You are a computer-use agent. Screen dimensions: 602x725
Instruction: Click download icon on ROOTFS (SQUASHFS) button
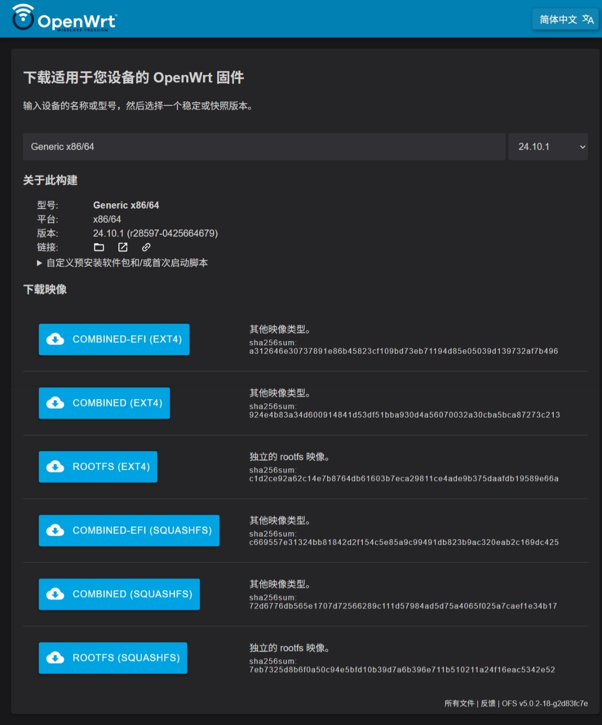(x=55, y=658)
